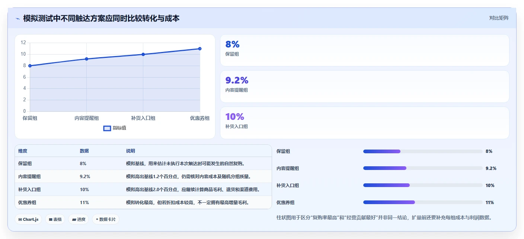
Task: Click the description mentioning 2.0个百分点
Action: 193,189
